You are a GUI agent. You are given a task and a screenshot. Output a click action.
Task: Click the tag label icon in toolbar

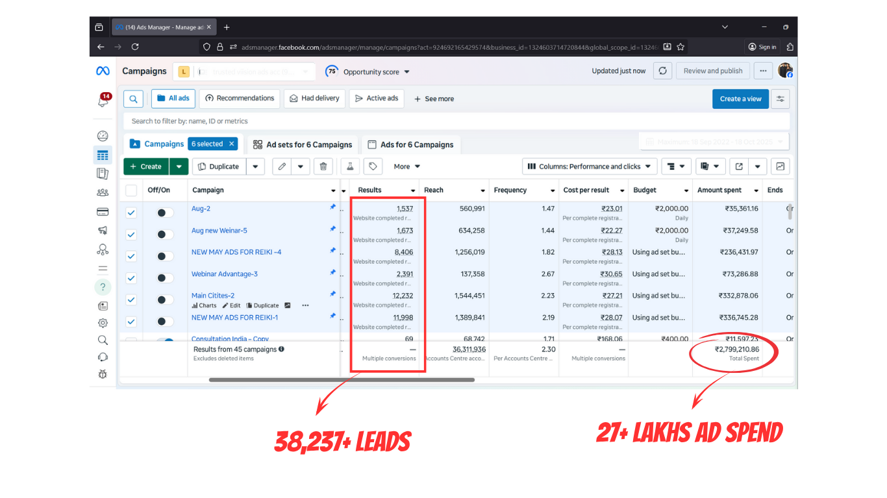(373, 167)
